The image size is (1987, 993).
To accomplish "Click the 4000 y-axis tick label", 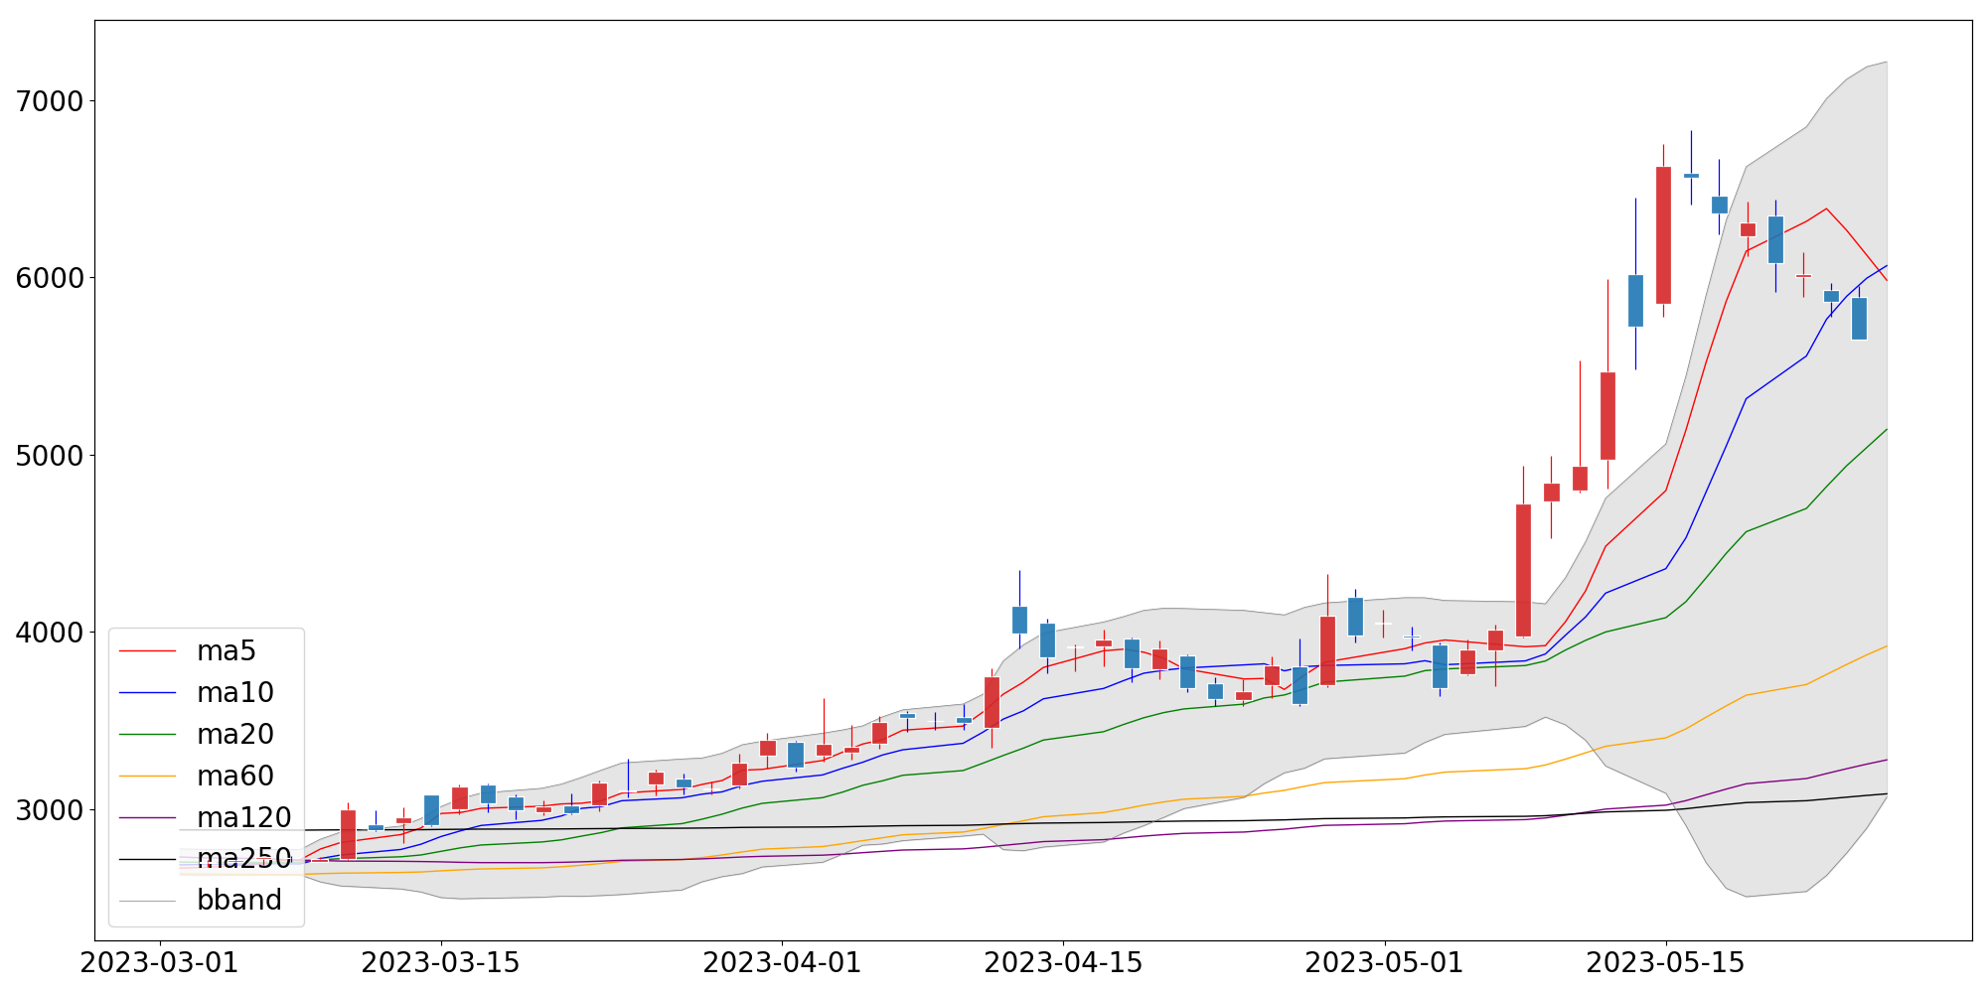I will tap(50, 633).
